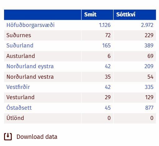Click the 165 Smit cell for Suðurland
This screenshot has width=159, height=146.
(x=106, y=46)
